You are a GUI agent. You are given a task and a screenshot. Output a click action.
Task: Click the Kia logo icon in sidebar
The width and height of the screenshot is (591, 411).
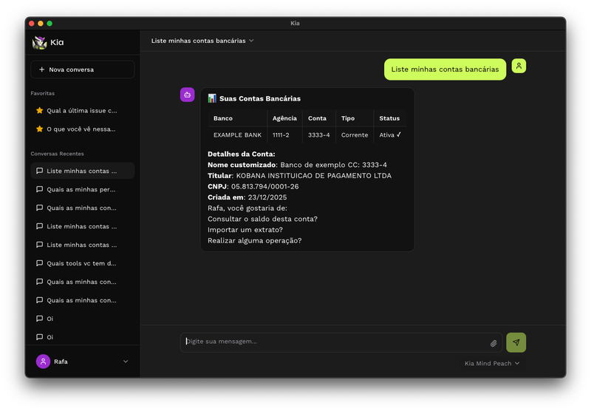tap(40, 43)
